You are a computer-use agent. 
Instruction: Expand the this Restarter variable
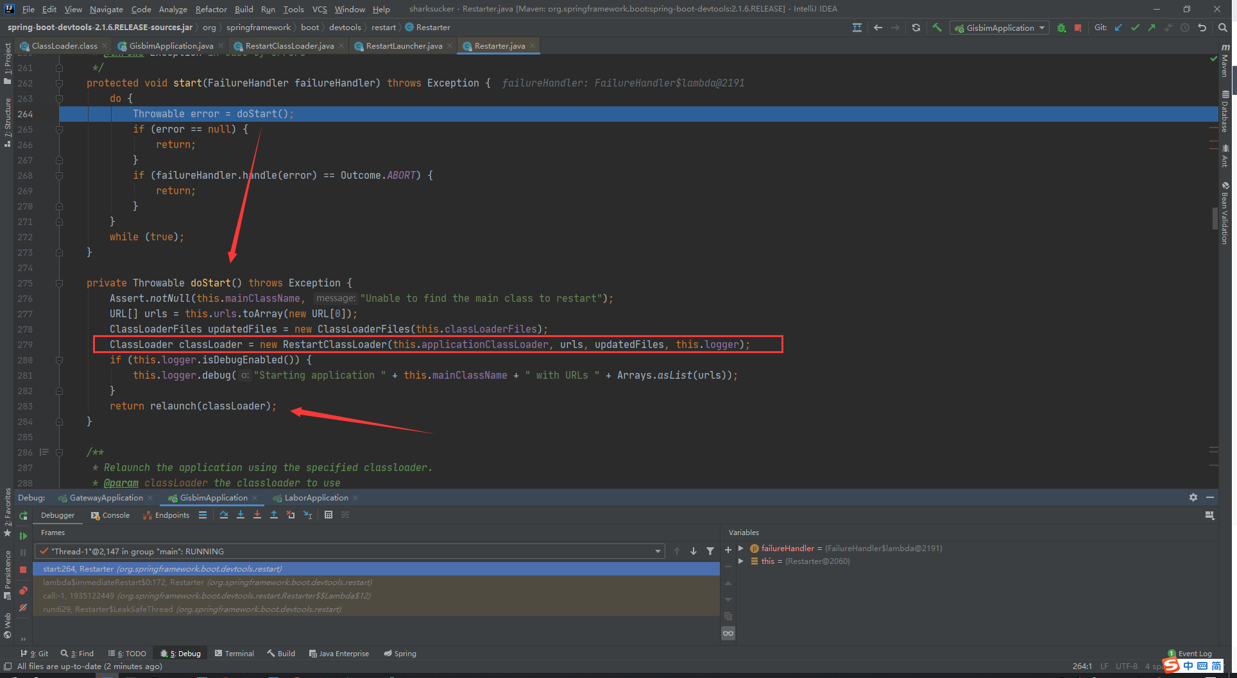pyautogui.click(x=741, y=561)
